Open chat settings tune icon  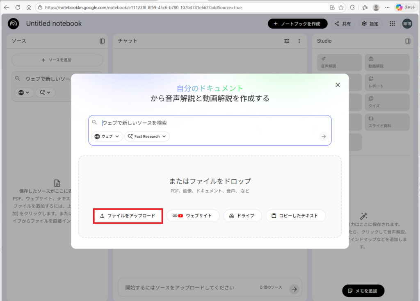(x=287, y=41)
